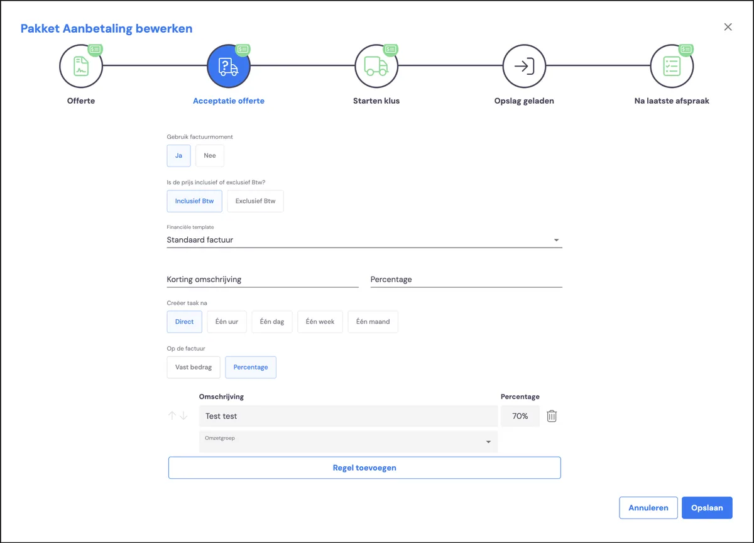Add a line with Regel toevoegen

(364, 468)
